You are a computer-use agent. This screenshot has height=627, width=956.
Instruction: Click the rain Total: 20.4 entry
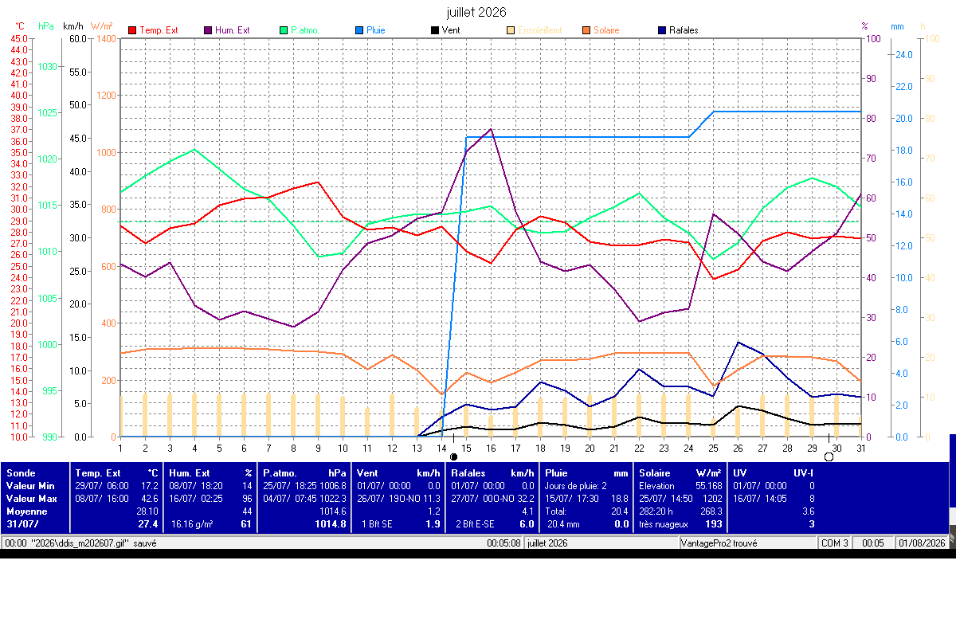(586, 511)
